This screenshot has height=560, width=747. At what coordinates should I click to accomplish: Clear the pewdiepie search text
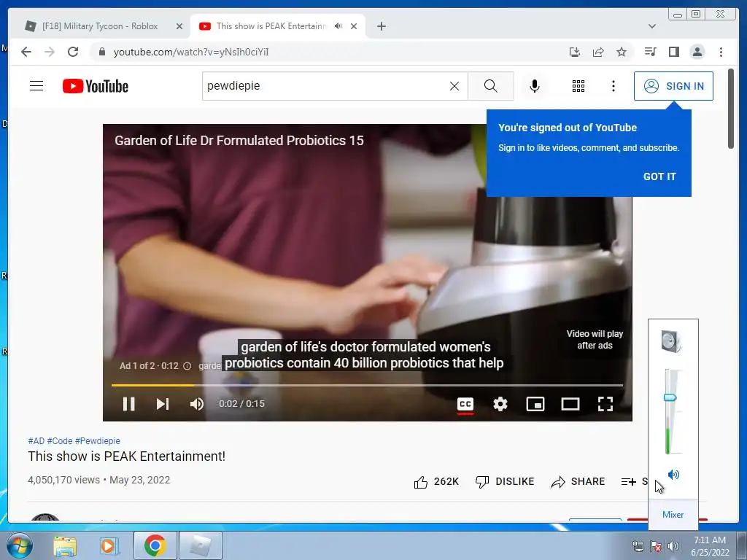[454, 86]
